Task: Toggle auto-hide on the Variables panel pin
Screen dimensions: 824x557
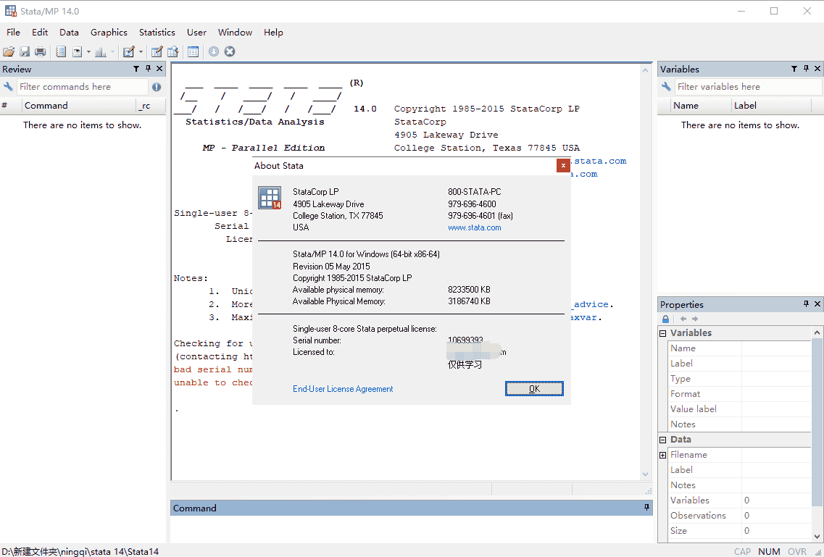Action: tap(804, 69)
